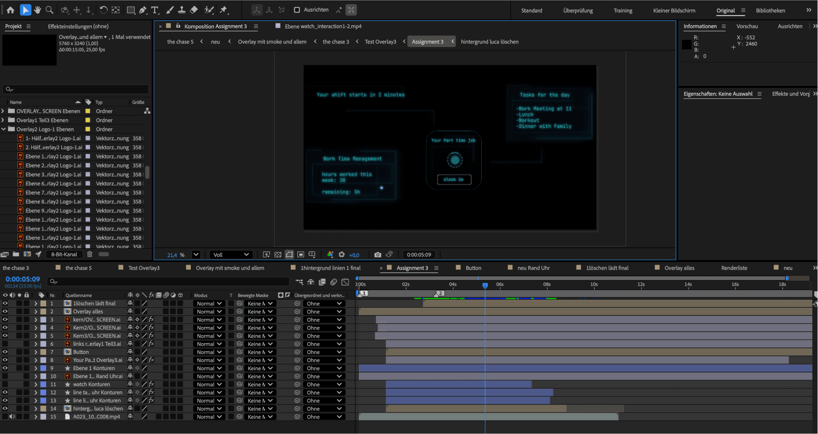Expand the 'OVERLAY.. SCREEN Ebenen' folder
Viewport: 818px width, 434px height.
[x=4, y=111]
